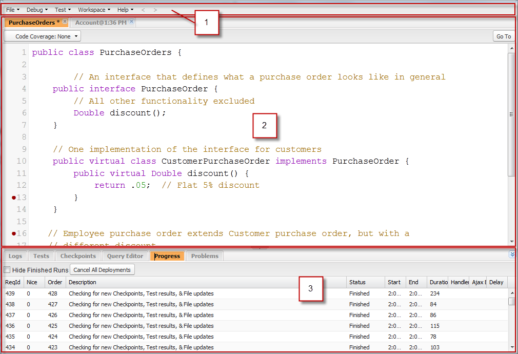Open the Code Coverage dropdown
Viewport: 518px width, 354px height.
coord(42,36)
